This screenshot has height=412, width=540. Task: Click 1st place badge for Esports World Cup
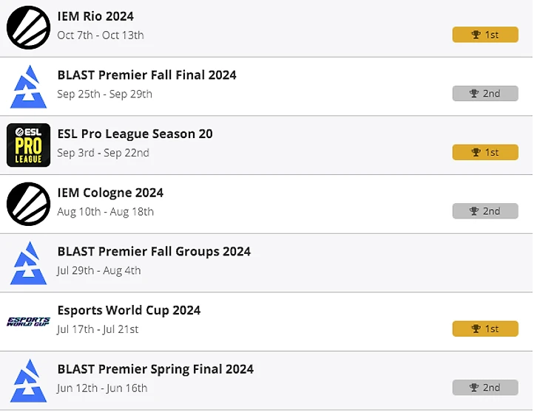coord(485,329)
